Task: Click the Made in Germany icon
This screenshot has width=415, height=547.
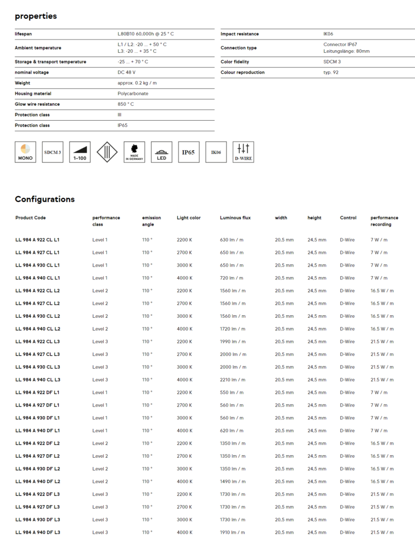Action: tap(134, 152)
